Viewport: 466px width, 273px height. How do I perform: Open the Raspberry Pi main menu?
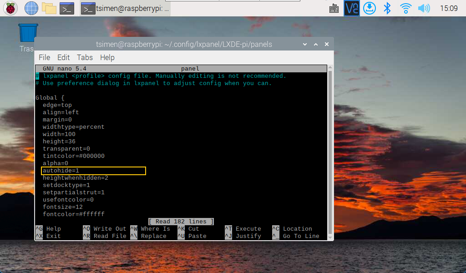pyautogui.click(x=10, y=8)
